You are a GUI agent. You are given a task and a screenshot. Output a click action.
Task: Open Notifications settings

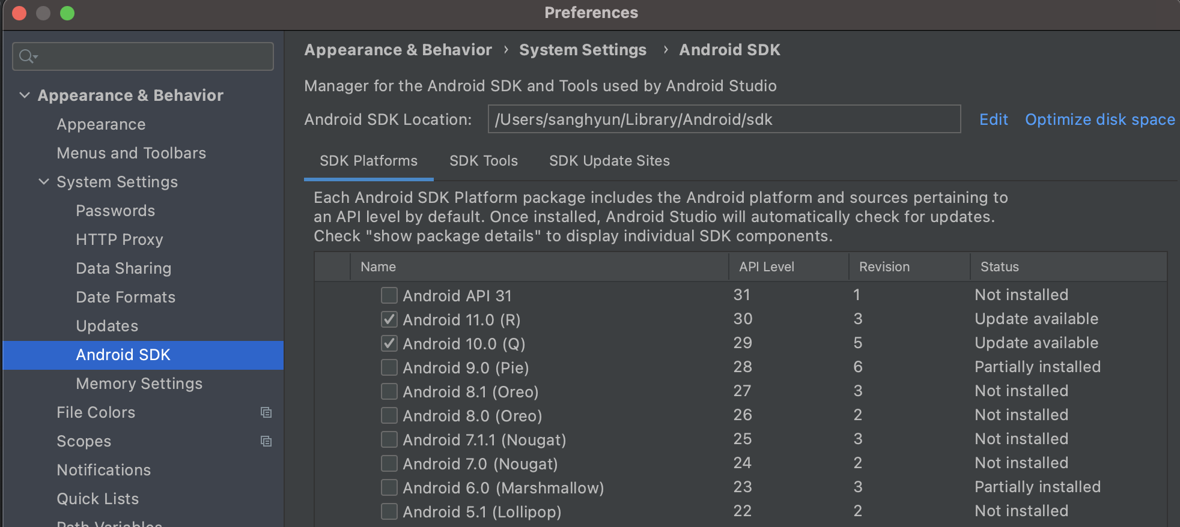pyautogui.click(x=104, y=470)
